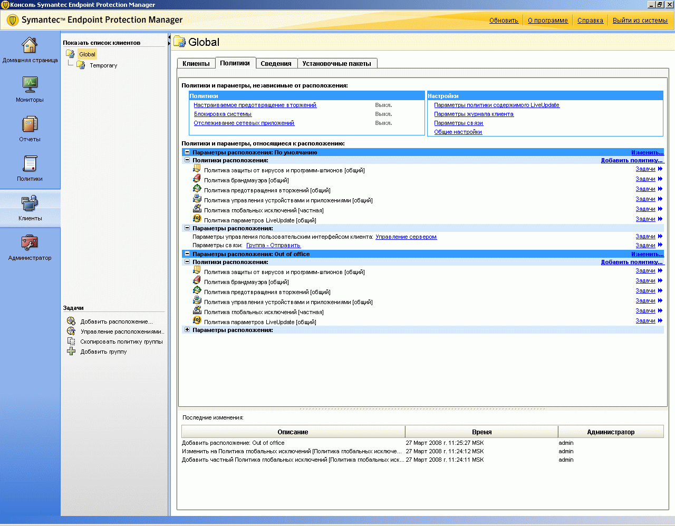Image resolution: width=675 pixels, height=526 pixels.
Task: Open the Отчеты reports icon
Action: pyautogui.click(x=30, y=124)
